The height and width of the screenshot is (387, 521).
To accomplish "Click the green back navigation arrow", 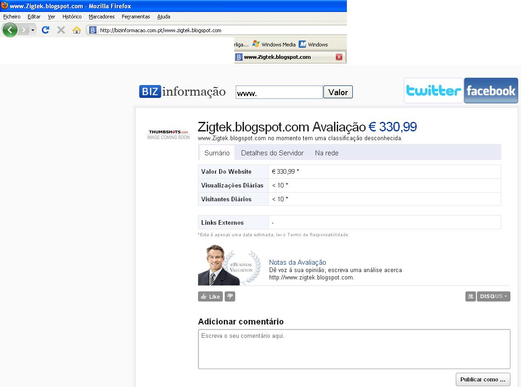I will tap(10, 30).
